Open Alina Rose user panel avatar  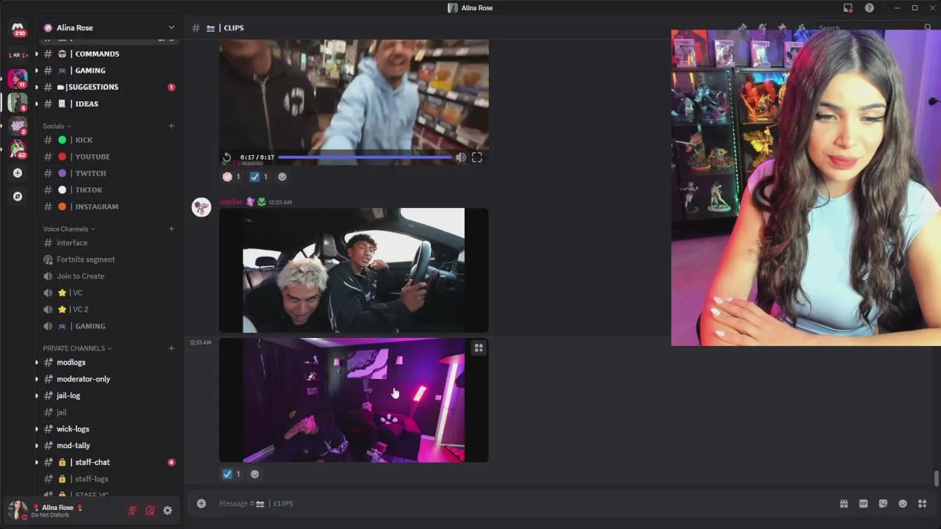[x=17, y=510]
